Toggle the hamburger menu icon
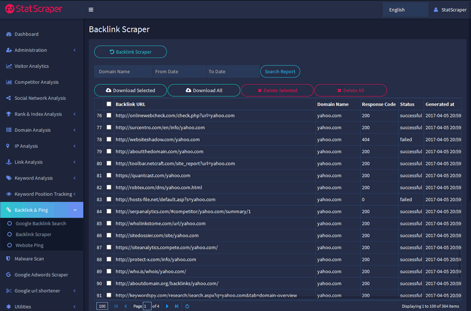The height and width of the screenshot is (311, 471). (x=91, y=9)
